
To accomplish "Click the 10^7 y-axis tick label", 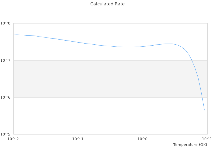I will coord(5,60).
